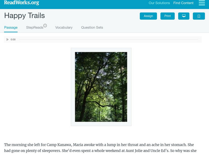
Task: Click the Assign button
Action: pos(148,16)
